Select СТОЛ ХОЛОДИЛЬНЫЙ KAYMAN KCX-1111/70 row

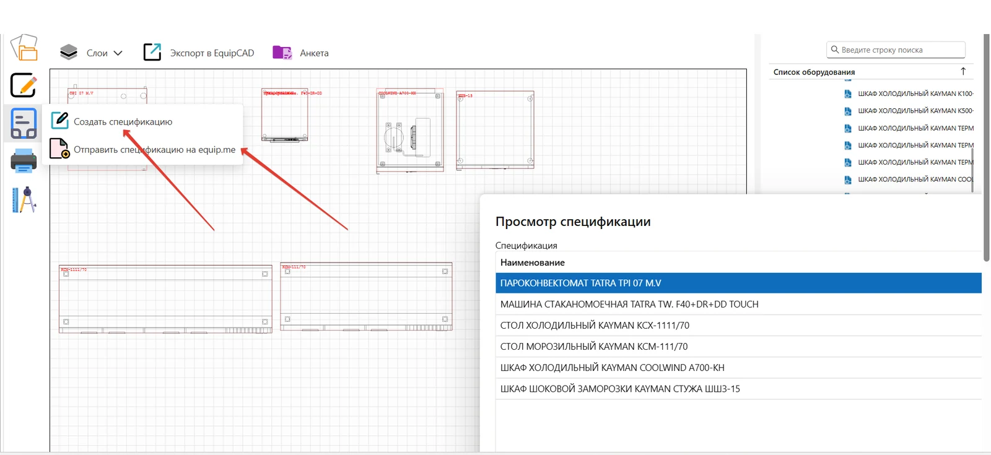tap(738, 325)
